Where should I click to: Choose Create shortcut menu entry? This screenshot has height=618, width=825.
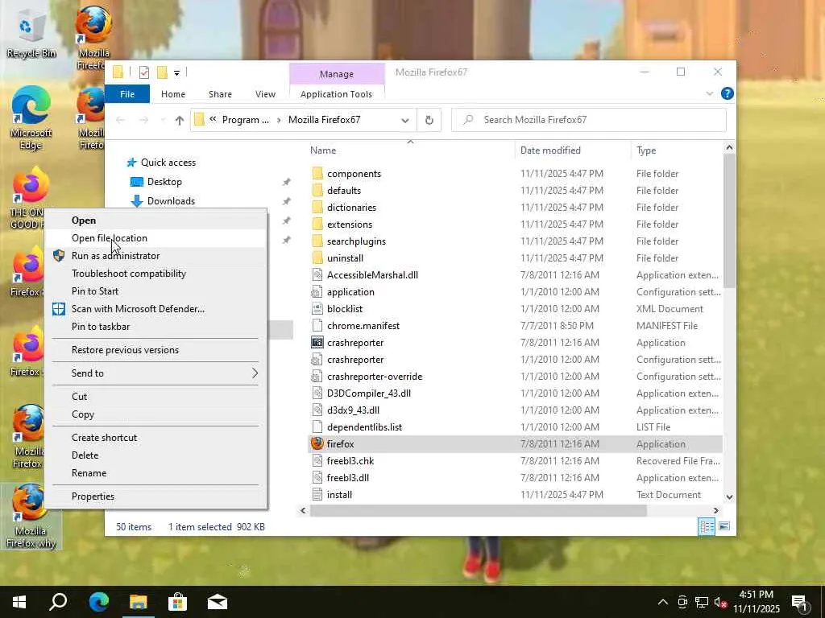[x=155, y=438]
